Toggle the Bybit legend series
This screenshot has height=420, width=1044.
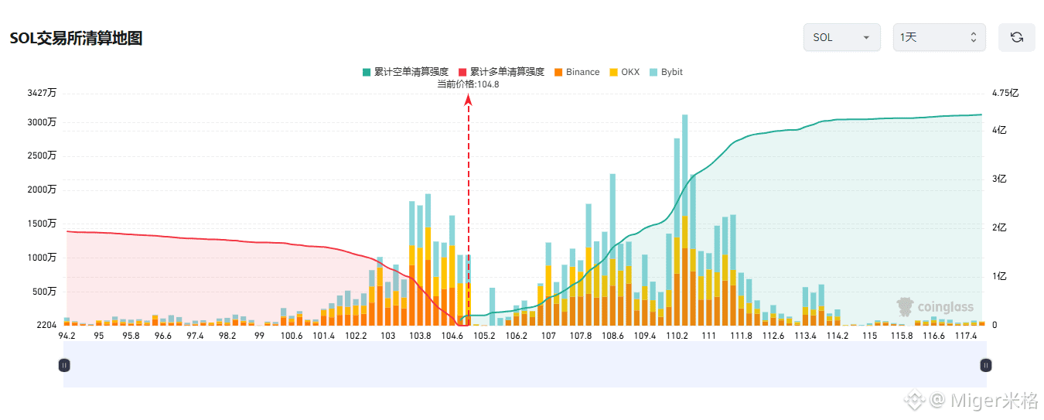pyautogui.click(x=666, y=72)
